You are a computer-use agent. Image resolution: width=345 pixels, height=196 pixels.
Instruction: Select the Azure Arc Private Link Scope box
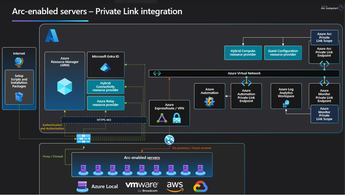[324, 37]
